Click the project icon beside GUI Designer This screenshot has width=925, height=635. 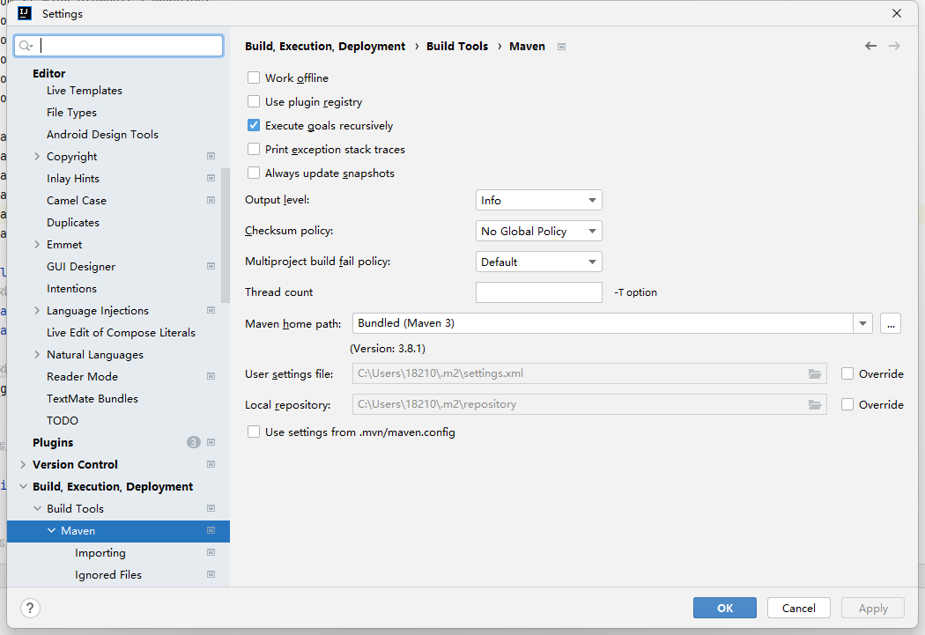click(211, 267)
